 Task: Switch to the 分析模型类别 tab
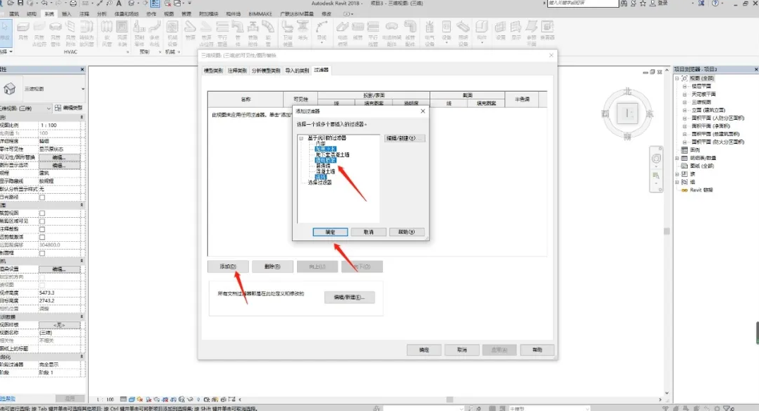pyautogui.click(x=266, y=70)
